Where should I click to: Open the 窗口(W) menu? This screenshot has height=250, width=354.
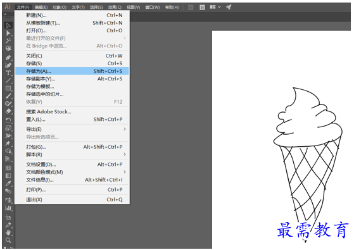[153, 7]
